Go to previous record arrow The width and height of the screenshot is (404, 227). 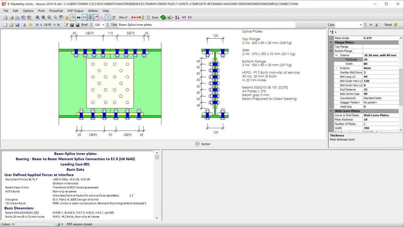(x=41, y=25)
